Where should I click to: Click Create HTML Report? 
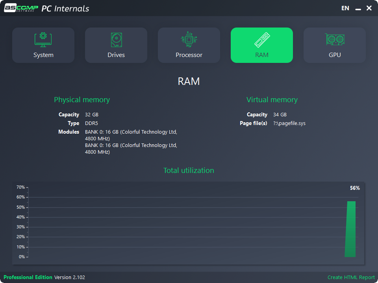(351, 277)
